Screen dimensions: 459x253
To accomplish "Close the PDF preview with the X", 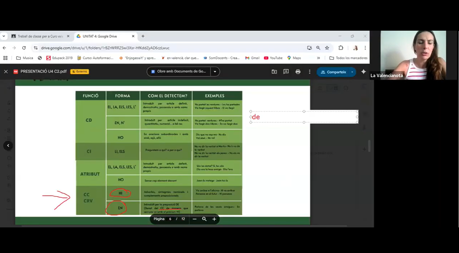I will click(x=6, y=72).
